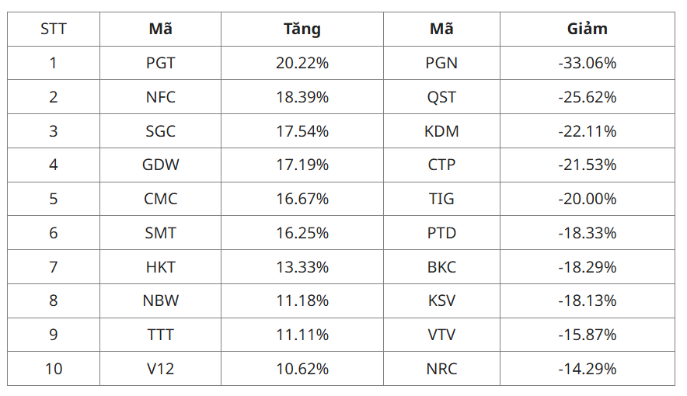The image size is (687, 396).
Task: Click the Giảm column header
Action: [x=587, y=29]
